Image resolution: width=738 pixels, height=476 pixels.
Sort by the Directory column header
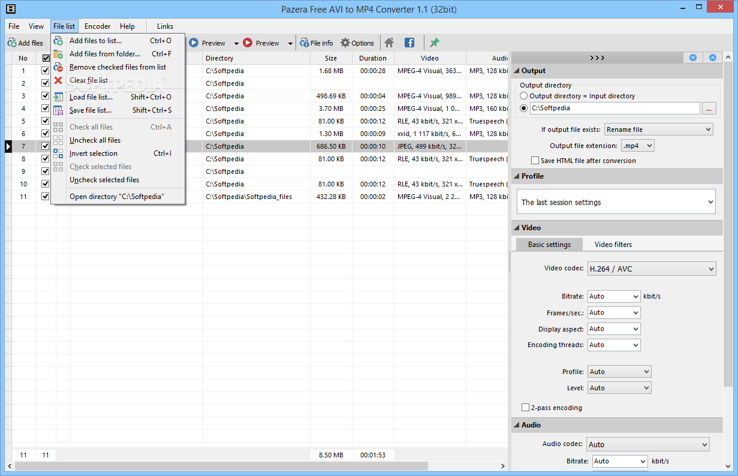pos(256,58)
